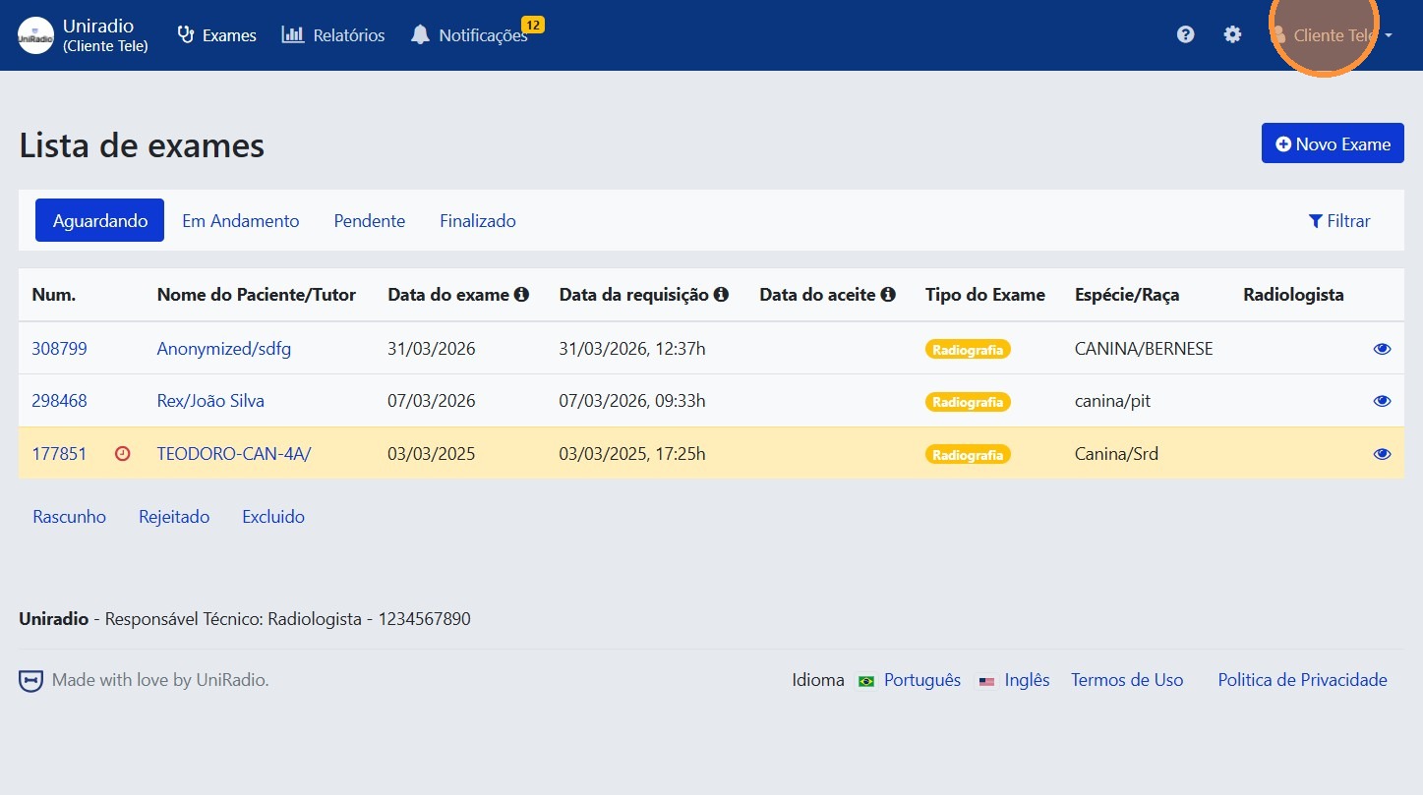
Task: View Rex/João Silva exam eye icon
Action: pyautogui.click(x=1382, y=401)
